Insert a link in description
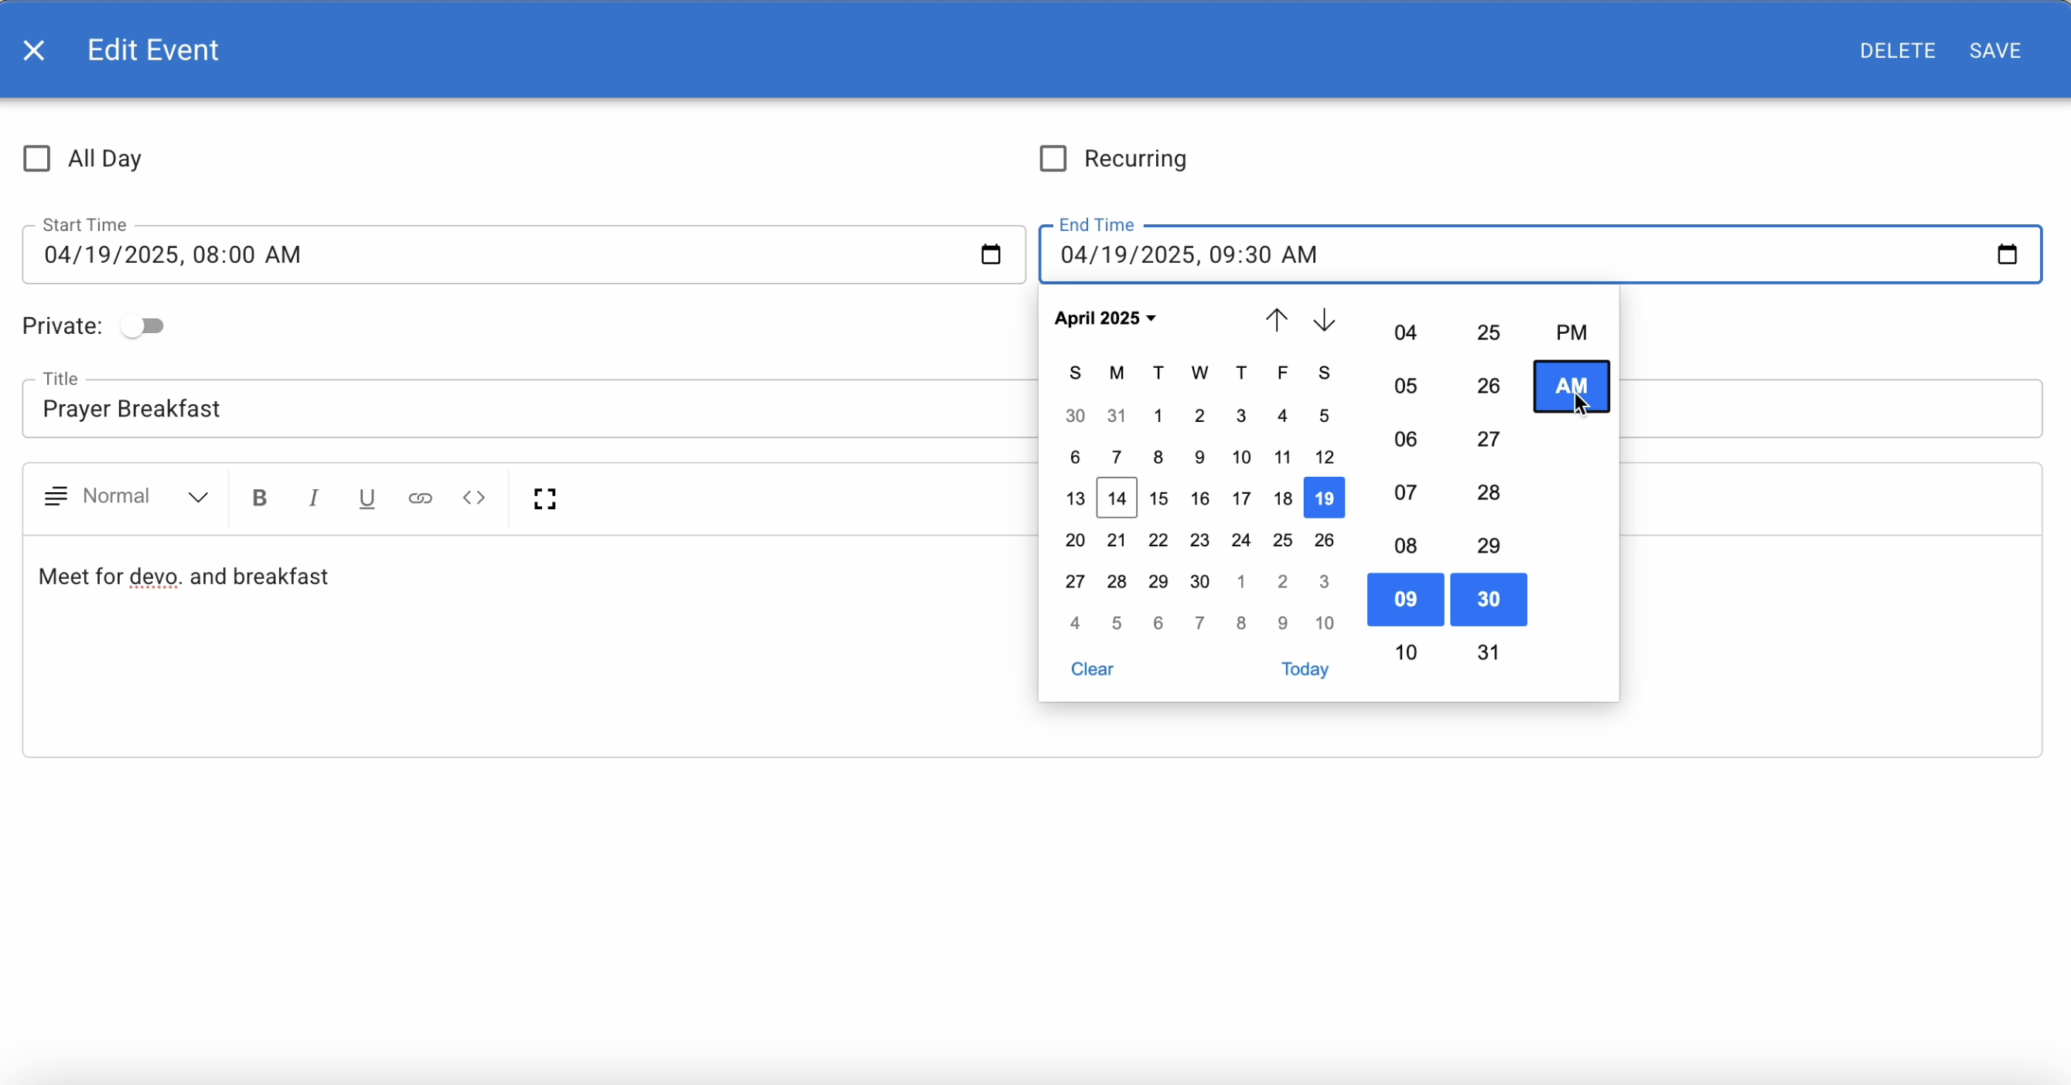The image size is (2071, 1085). tap(420, 498)
